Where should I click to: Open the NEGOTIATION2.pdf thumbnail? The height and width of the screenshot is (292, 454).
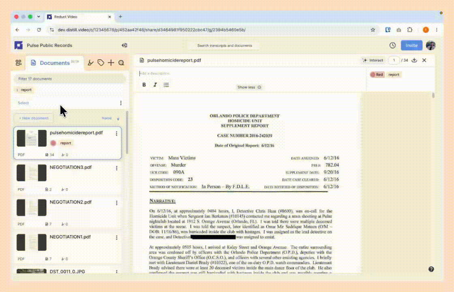[x=31, y=208]
